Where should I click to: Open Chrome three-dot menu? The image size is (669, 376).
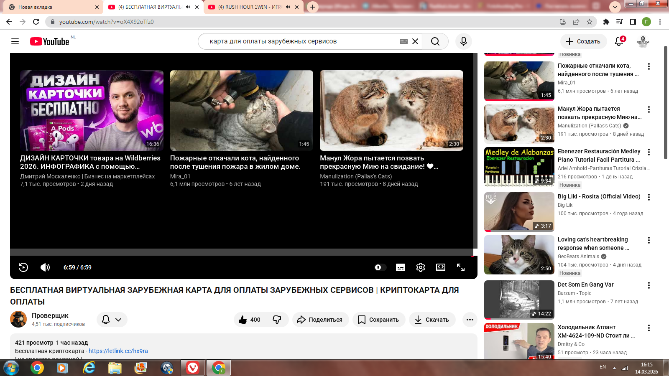point(660,22)
